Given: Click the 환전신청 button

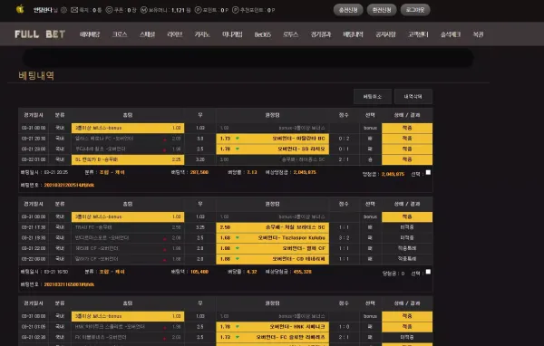Looking at the screenshot, I should (382, 10).
